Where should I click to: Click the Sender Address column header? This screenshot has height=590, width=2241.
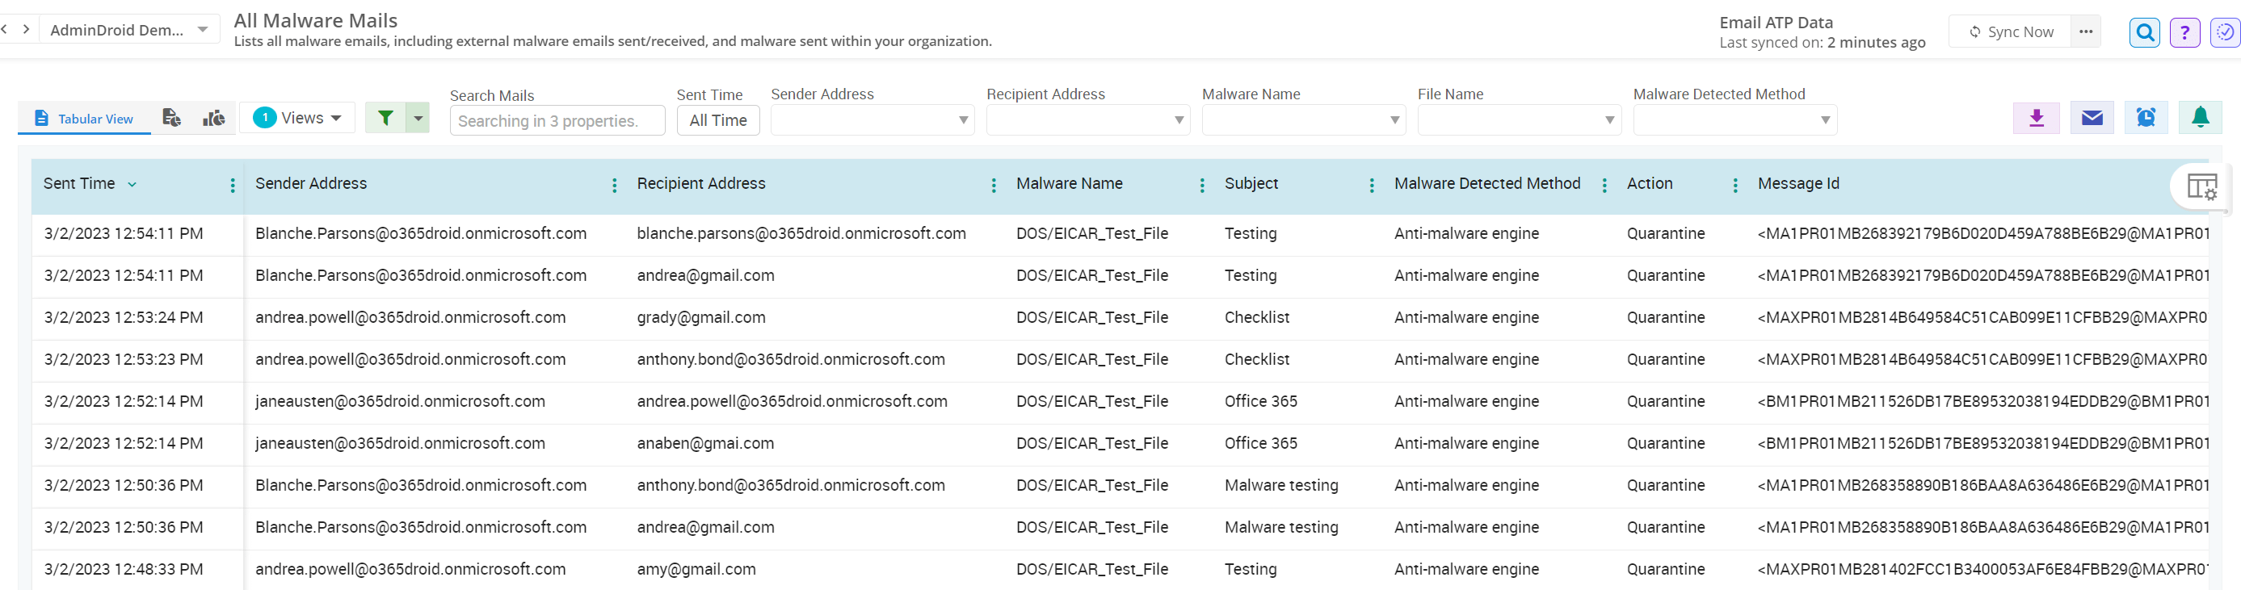tap(310, 183)
